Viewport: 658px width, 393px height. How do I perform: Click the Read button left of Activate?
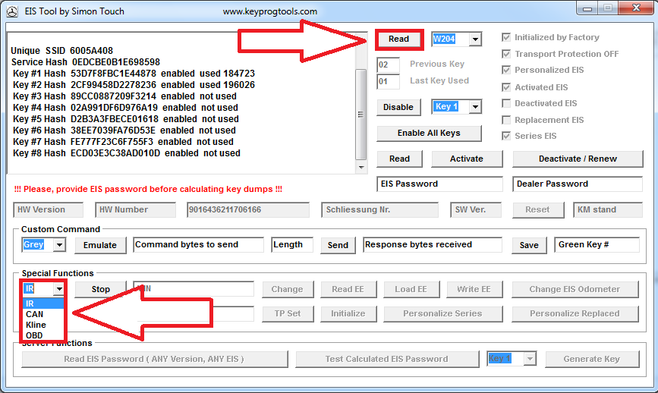tap(399, 159)
